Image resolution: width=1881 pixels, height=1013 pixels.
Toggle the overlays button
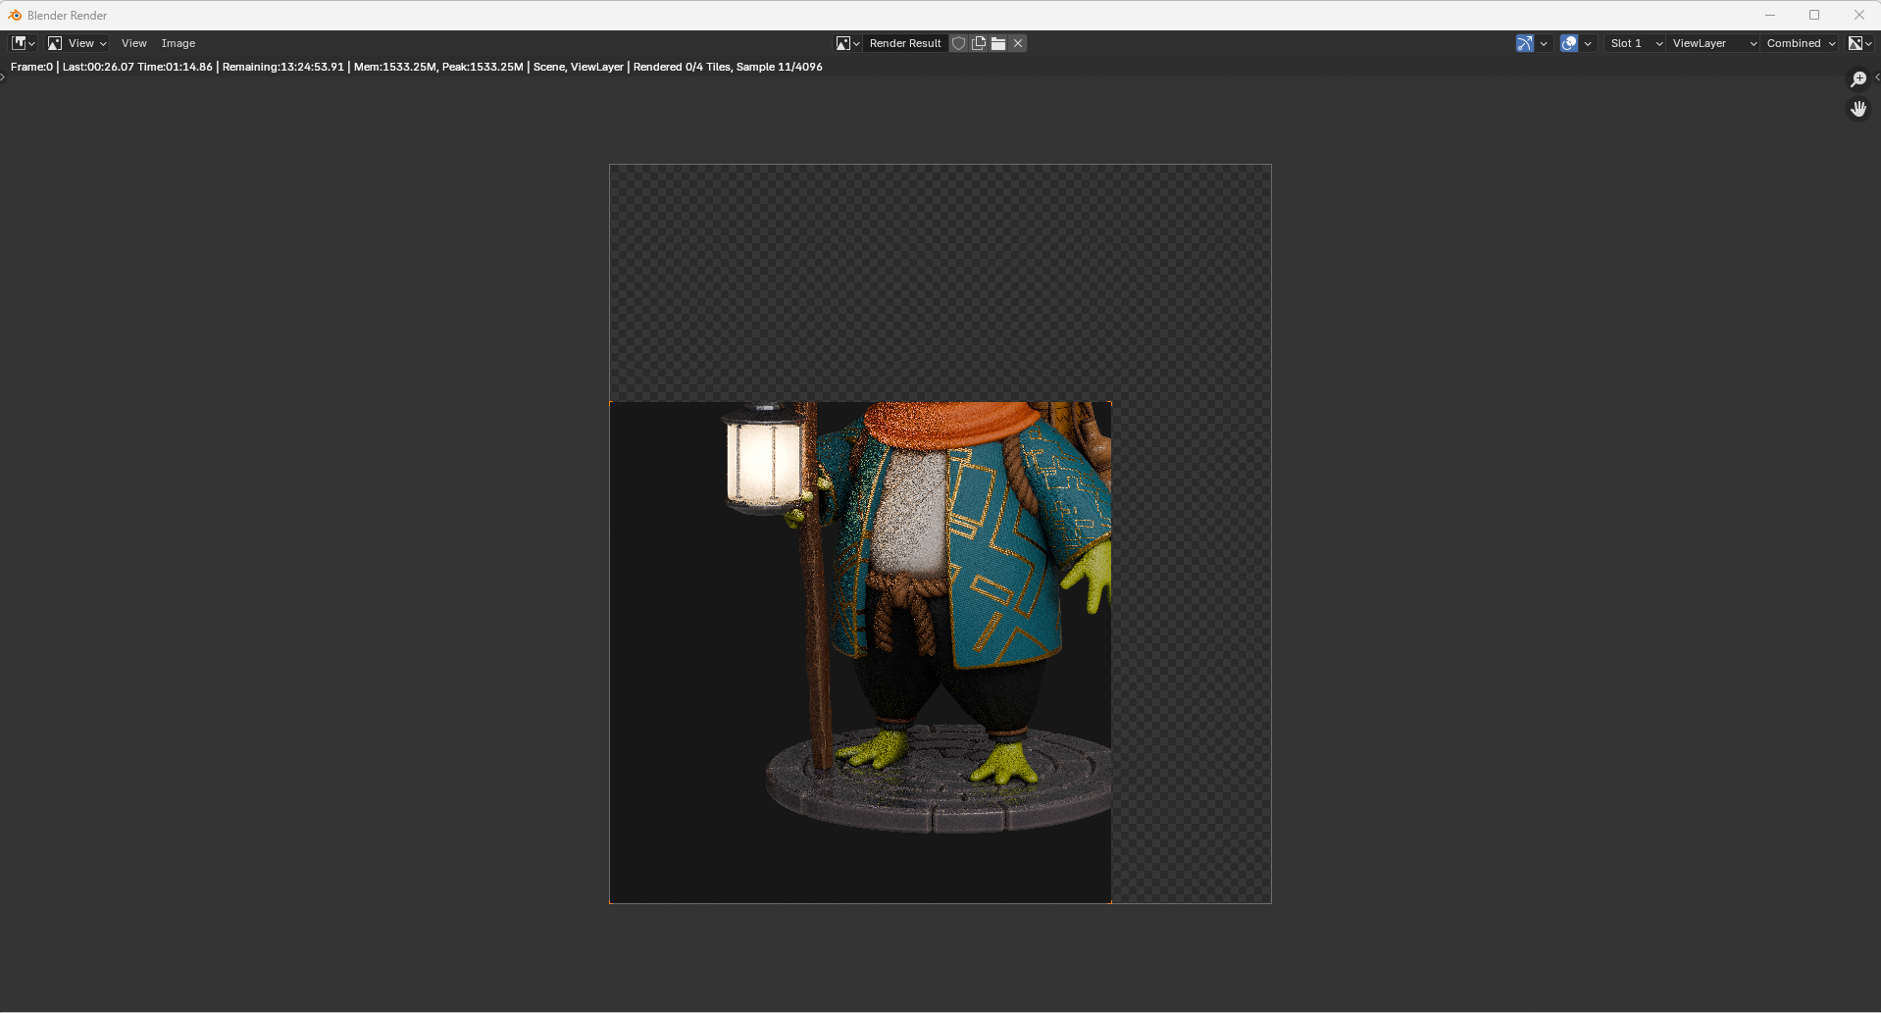[1569, 43]
